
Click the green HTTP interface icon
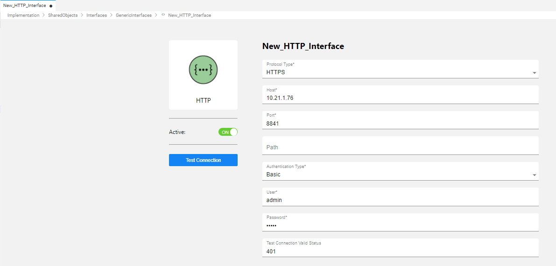click(x=203, y=70)
